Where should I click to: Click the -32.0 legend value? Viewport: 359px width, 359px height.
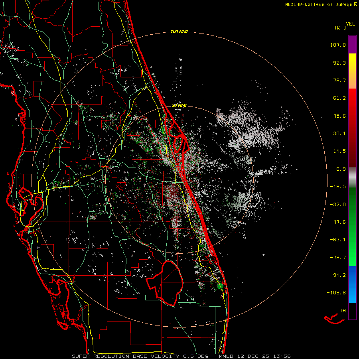(x=338, y=205)
